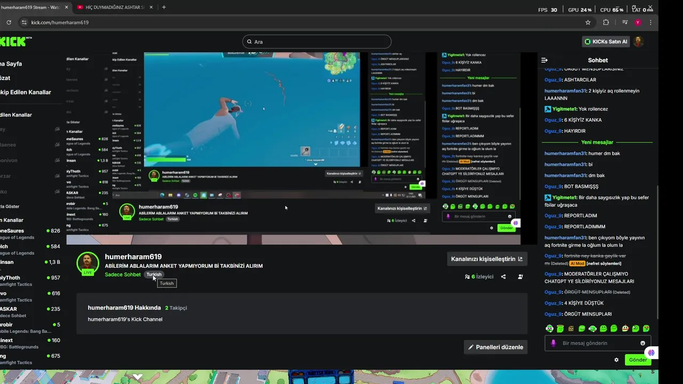Screen dimensions: 683x384
Task: Click the Kanalınızı kişiselleştirin button
Action: 487,259
